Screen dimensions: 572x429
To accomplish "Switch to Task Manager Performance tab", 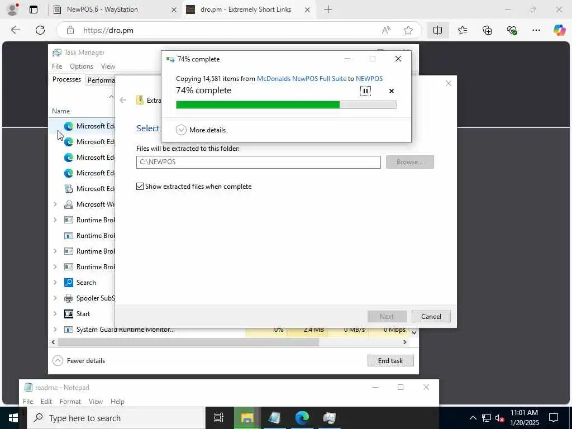I will tap(101, 80).
